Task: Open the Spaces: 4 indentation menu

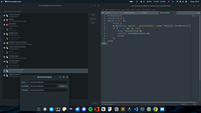Action: coord(184,104)
